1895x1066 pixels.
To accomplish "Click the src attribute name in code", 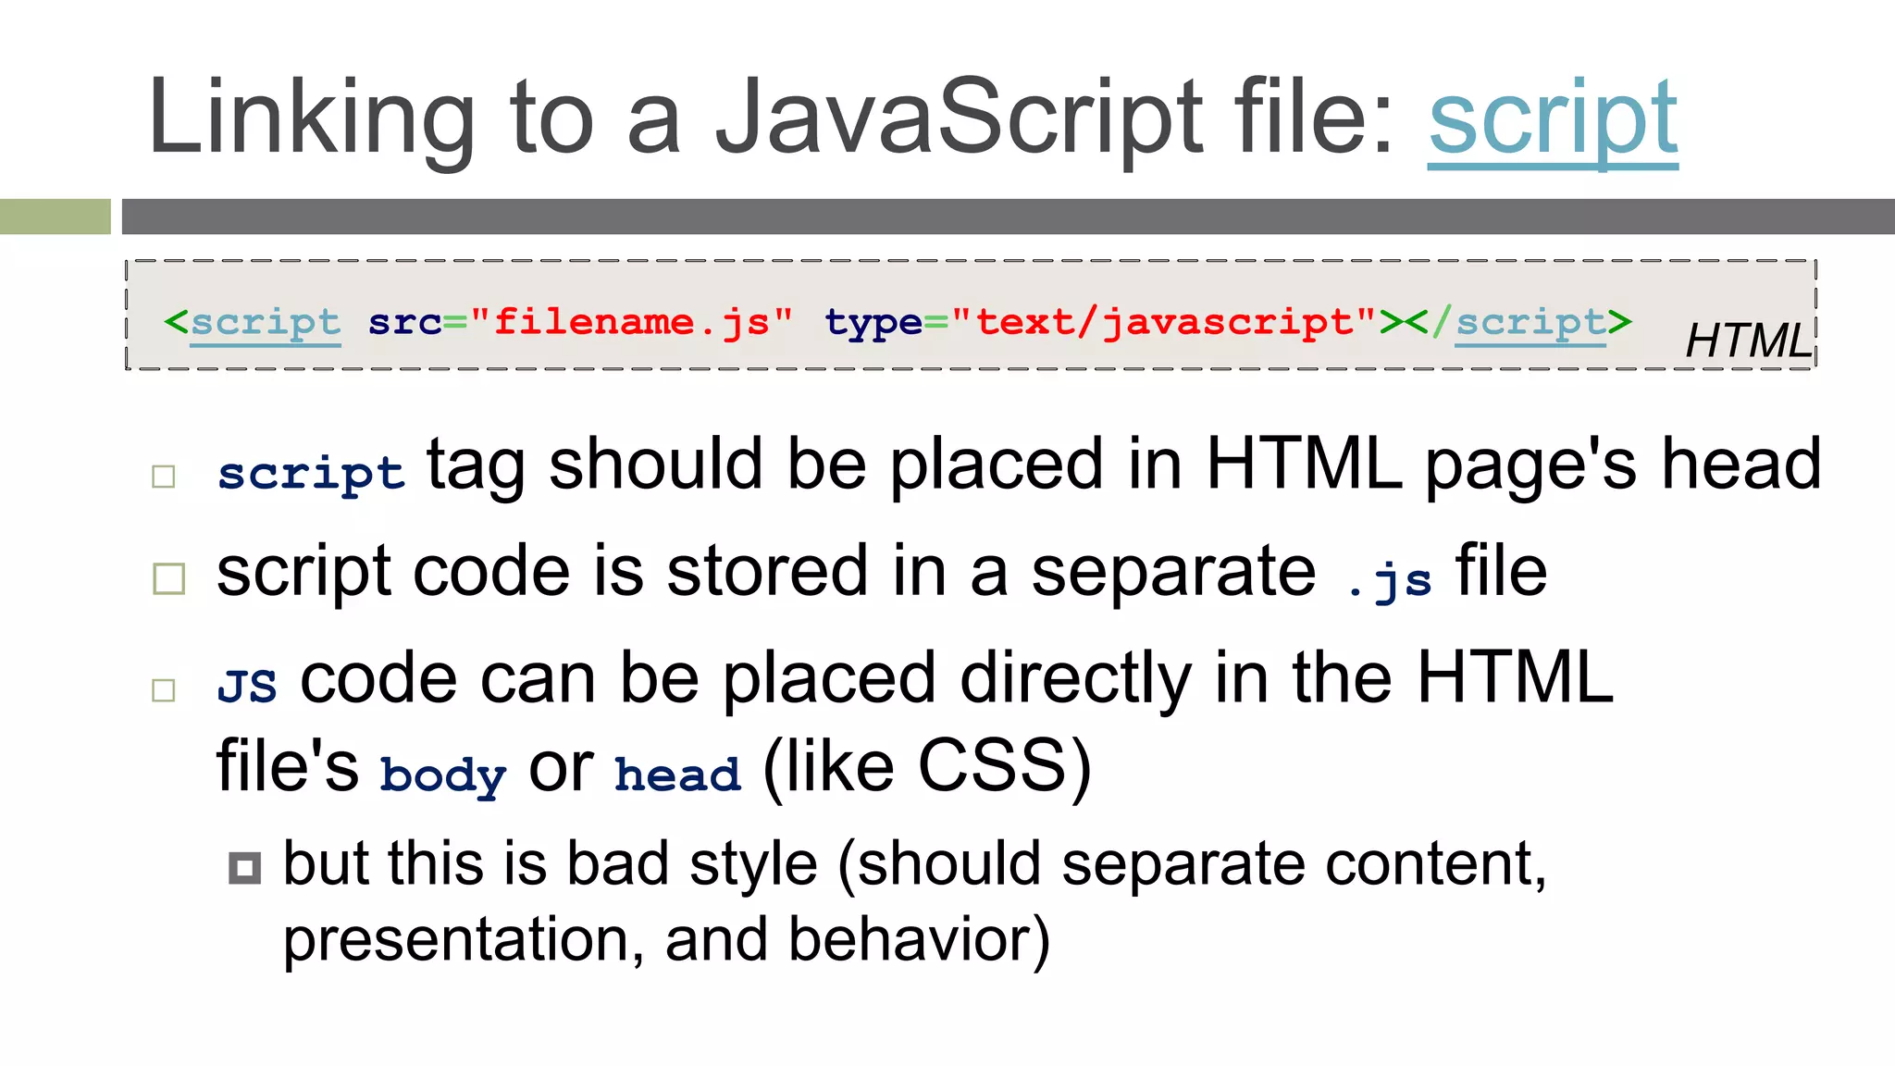I will click(x=404, y=323).
